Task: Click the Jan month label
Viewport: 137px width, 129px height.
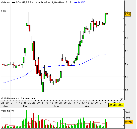Action: pyautogui.click(x=5, y=106)
